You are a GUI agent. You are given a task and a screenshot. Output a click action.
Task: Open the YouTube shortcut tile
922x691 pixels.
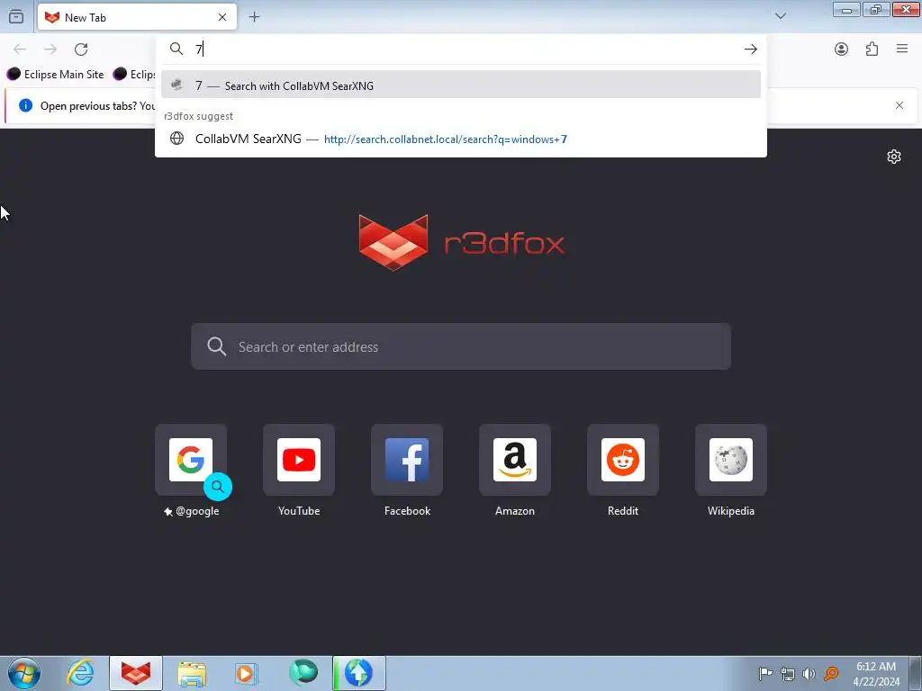[x=299, y=460]
